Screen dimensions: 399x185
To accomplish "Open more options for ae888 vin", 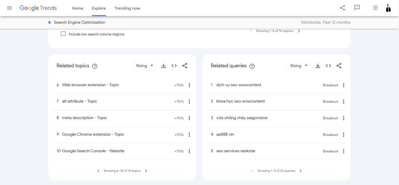I will click(x=344, y=135).
